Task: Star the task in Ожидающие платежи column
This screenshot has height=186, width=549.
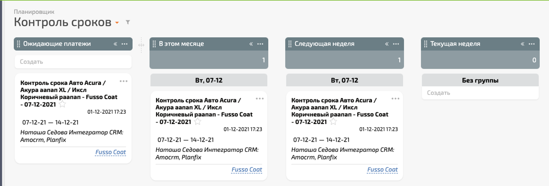Action: click(x=63, y=104)
